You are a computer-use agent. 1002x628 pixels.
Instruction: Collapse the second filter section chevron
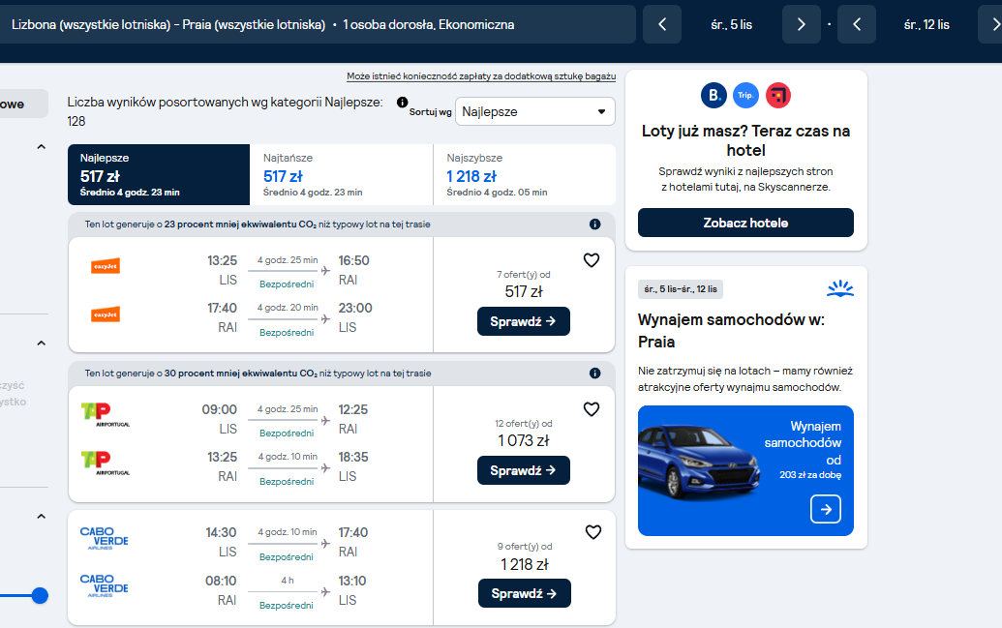pyautogui.click(x=42, y=344)
